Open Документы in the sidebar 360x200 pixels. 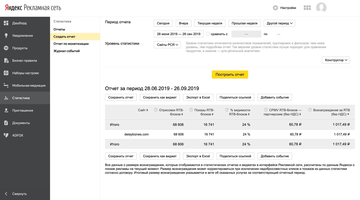click(x=25, y=123)
